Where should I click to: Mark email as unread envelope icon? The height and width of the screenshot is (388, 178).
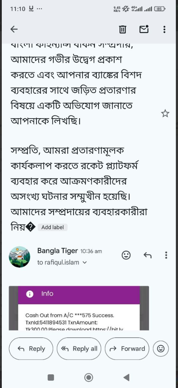click(x=144, y=29)
